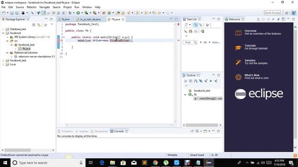Screen dimensions: 298x167
Task: Collapse the facebook project tree
Action: (3, 33)
